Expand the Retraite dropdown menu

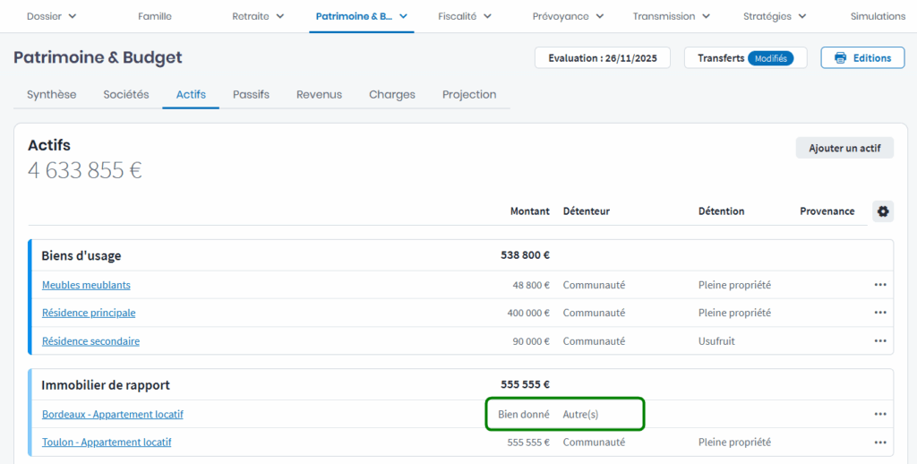tap(258, 16)
